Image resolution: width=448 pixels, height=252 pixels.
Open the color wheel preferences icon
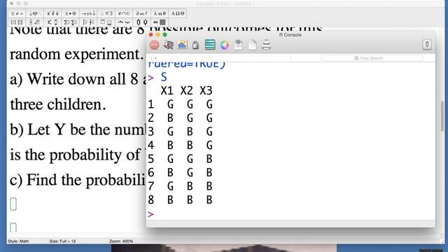point(224,45)
